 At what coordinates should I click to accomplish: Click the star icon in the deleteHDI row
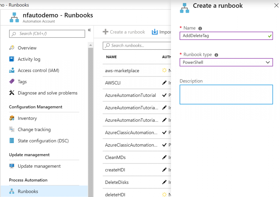(164, 195)
